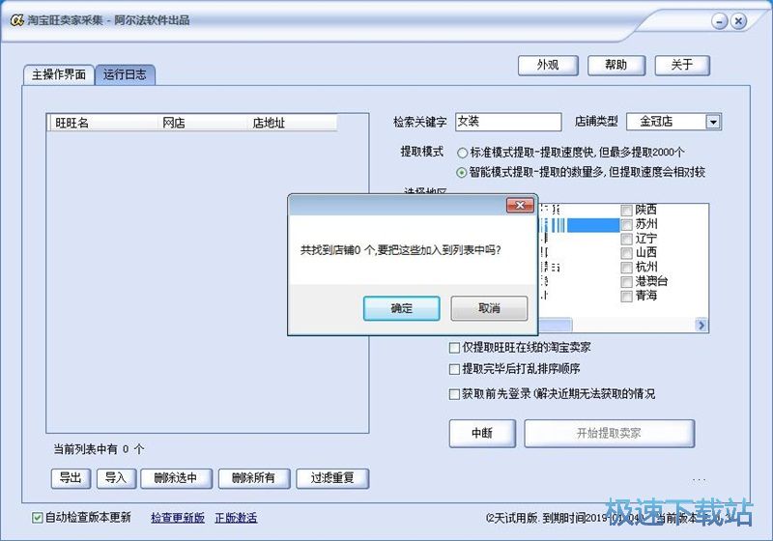The height and width of the screenshot is (541, 773).
Task: Click 开始提取卖家 button
Action: tap(610, 434)
